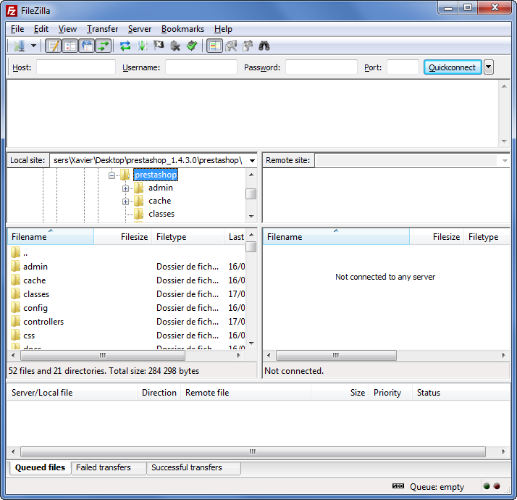Open the View menu

(x=67, y=29)
